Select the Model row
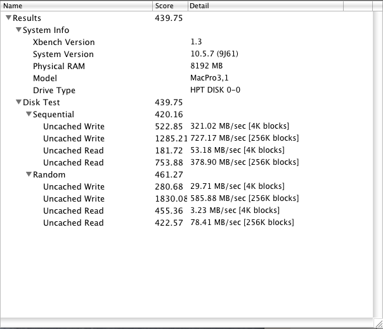 (186, 78)
